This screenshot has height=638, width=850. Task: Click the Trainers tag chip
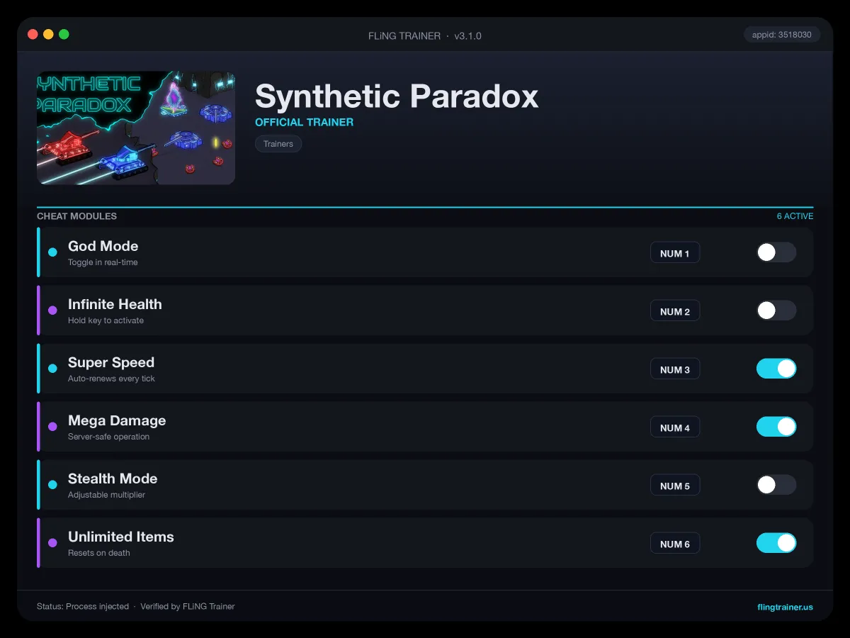point(278,144)
